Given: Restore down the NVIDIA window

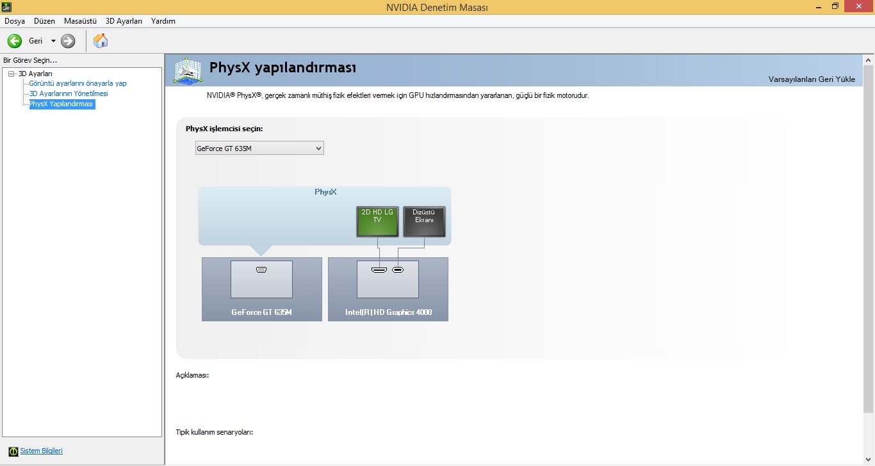Looking at the screenshot, I should point(835,6).
